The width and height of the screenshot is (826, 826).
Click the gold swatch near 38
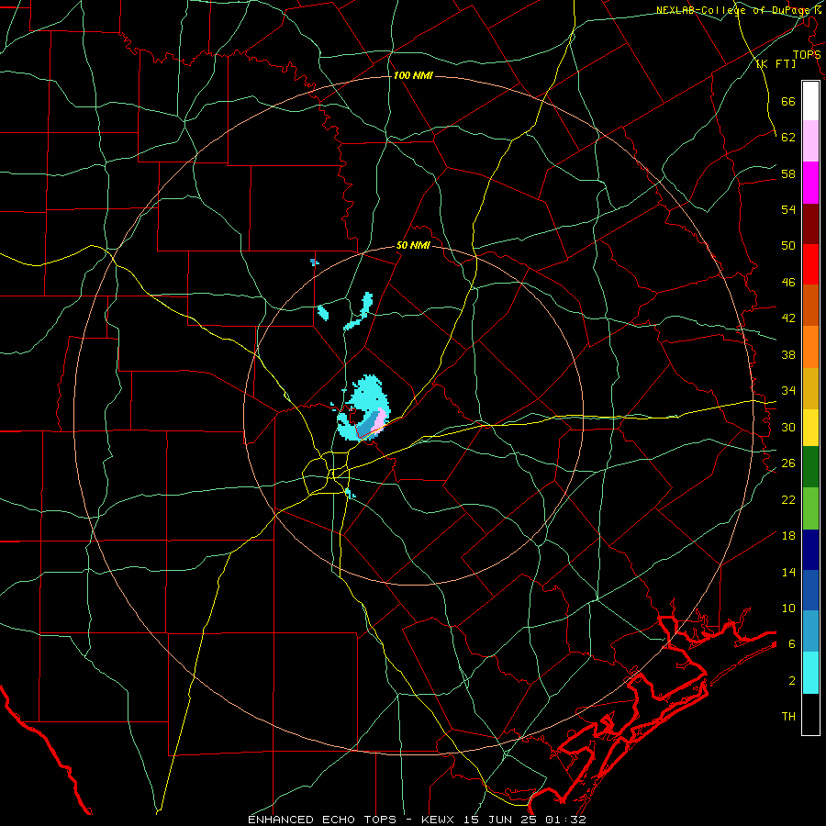click(x=810, y=389)
